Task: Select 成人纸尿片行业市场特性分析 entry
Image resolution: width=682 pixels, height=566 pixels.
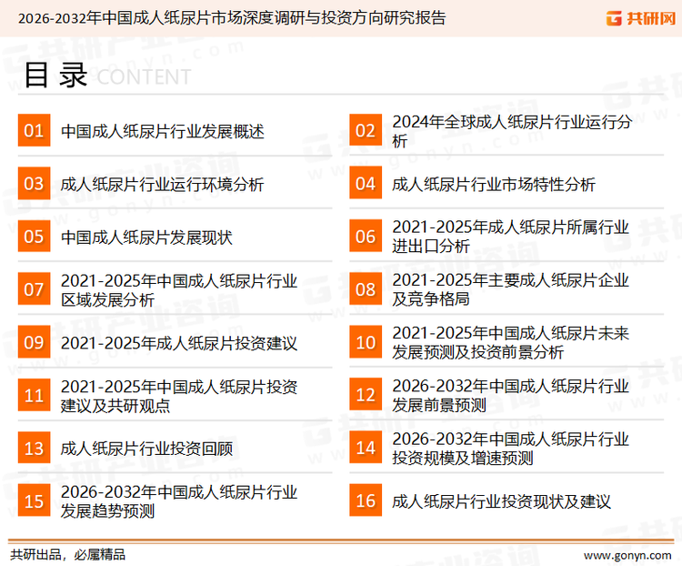Action: pyautogui.click(x=493, y=184)
